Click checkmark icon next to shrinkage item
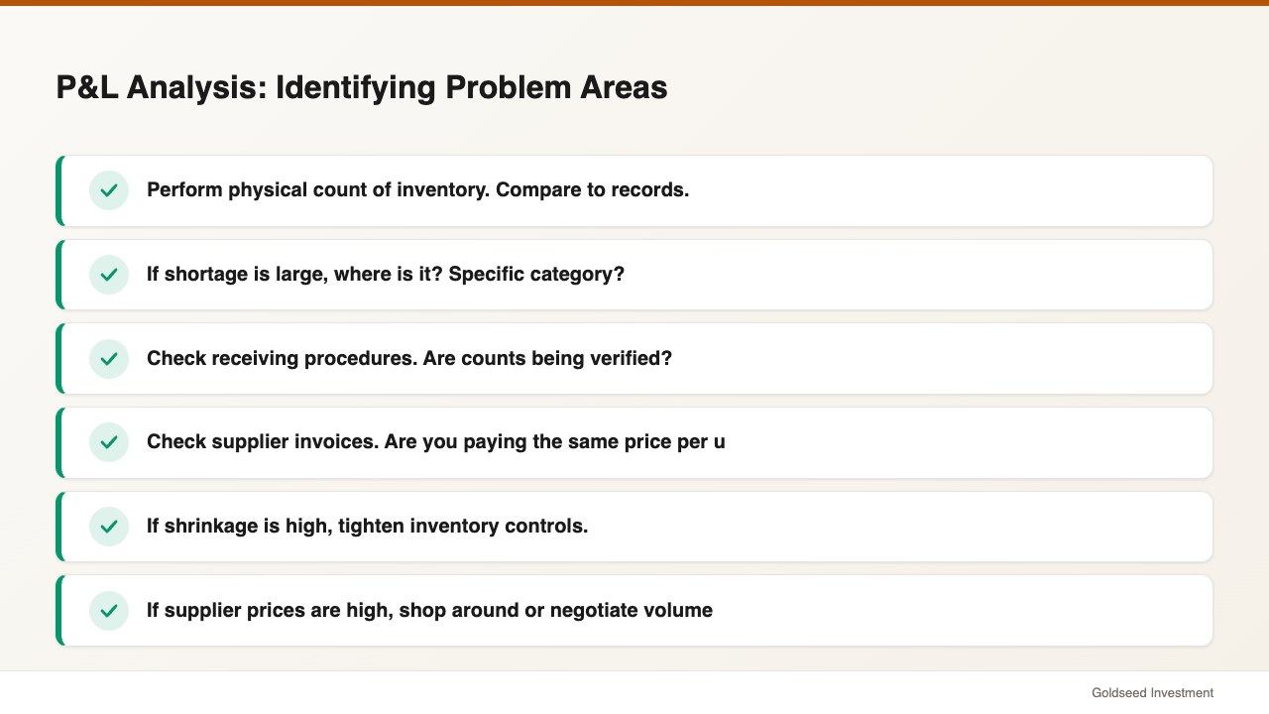Screen dimensions: 1269x714 (x=109, y=527)
